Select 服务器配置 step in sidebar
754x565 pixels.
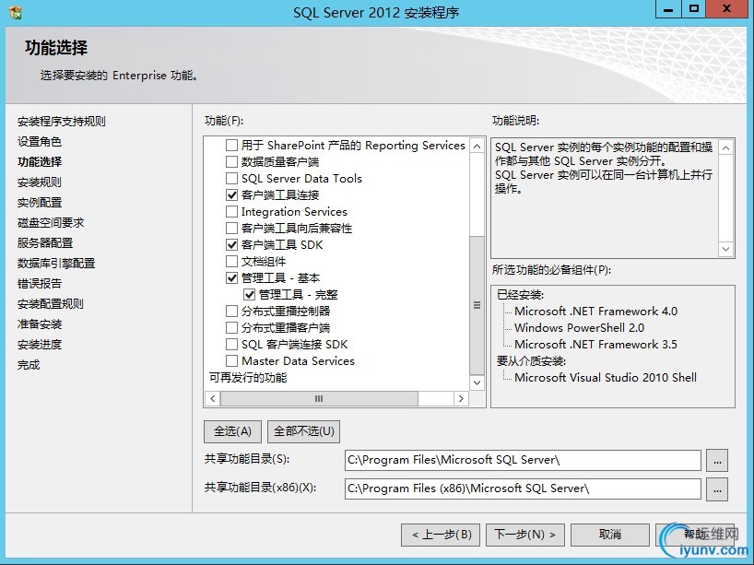tap(45, 242)
